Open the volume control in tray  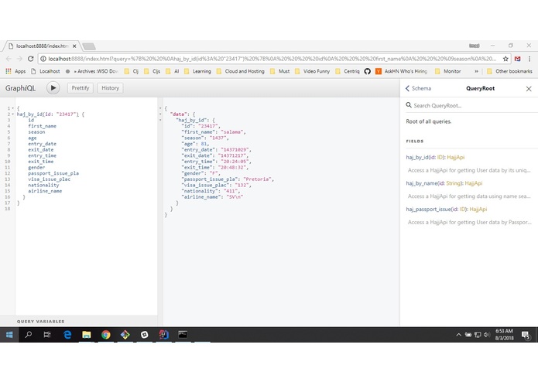487,335
